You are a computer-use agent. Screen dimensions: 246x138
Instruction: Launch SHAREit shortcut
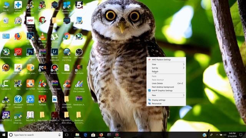point(30,100)
